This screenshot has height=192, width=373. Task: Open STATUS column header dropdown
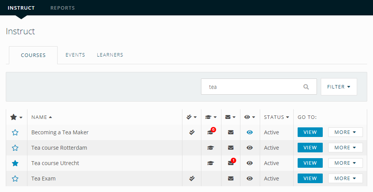[x=276, y=117]
